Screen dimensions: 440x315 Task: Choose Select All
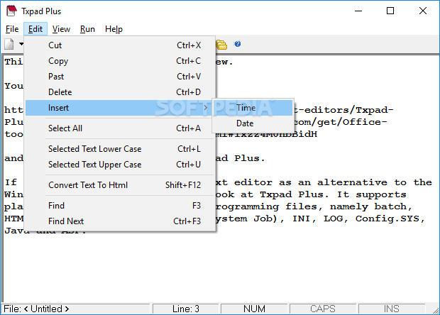(x=120, y=128)
